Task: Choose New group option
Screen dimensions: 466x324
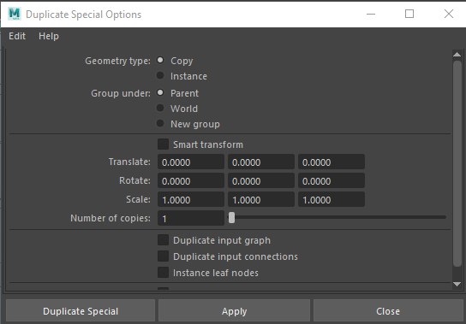Action: (x=160, y=123)
